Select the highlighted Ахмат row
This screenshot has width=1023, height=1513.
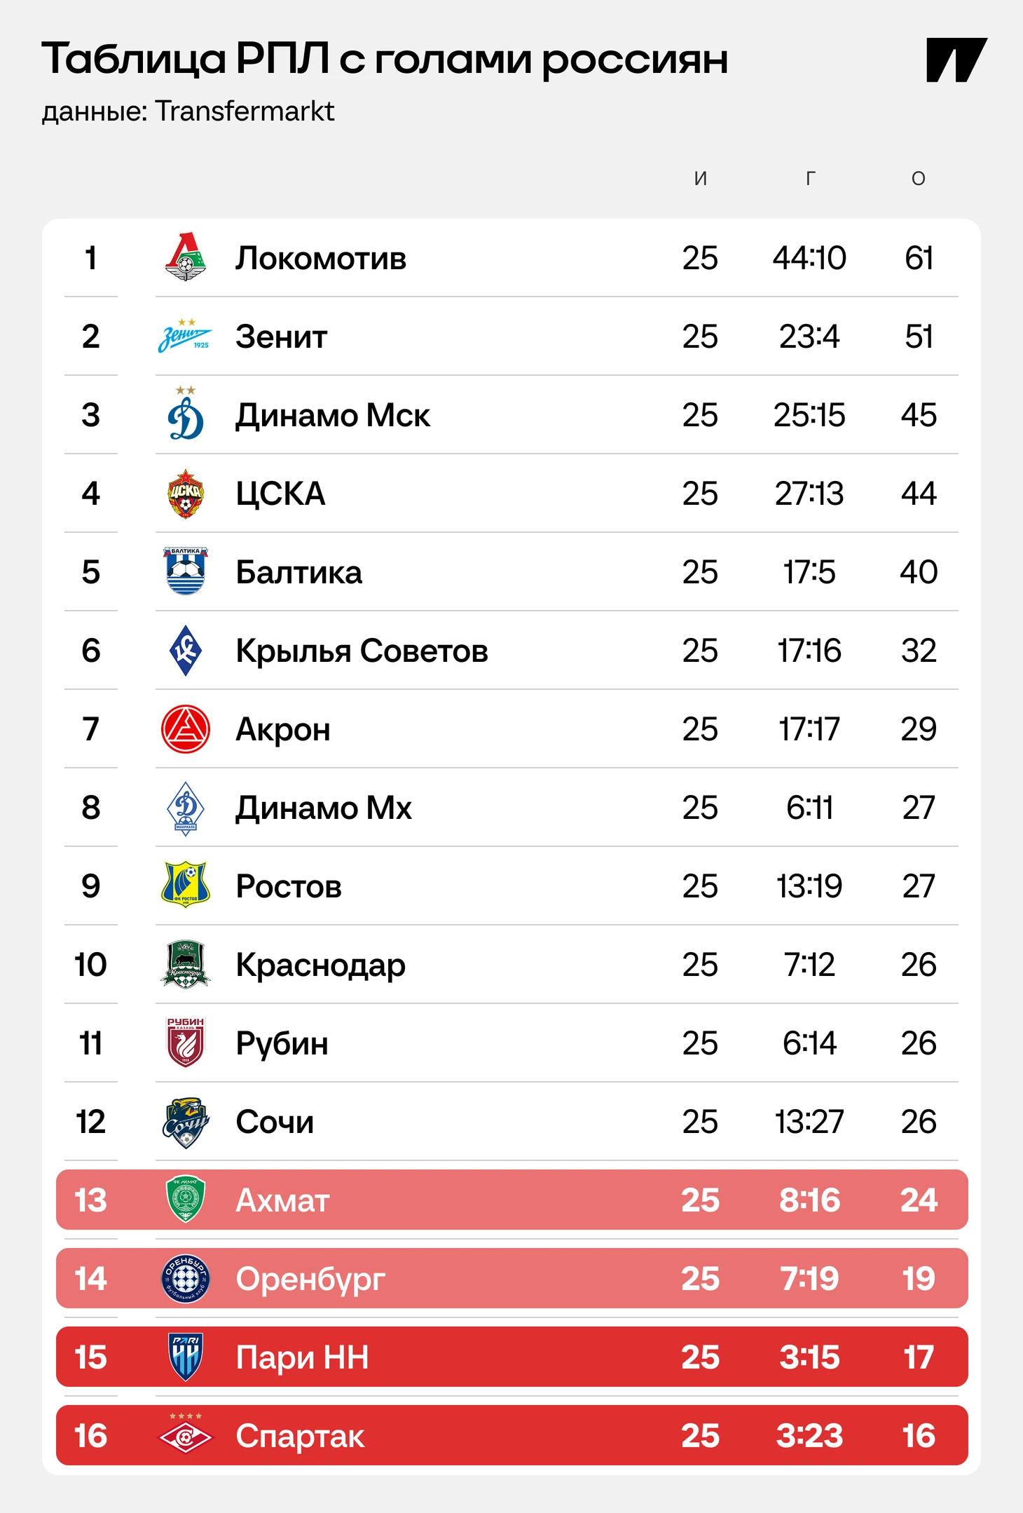coord(512,1200)
